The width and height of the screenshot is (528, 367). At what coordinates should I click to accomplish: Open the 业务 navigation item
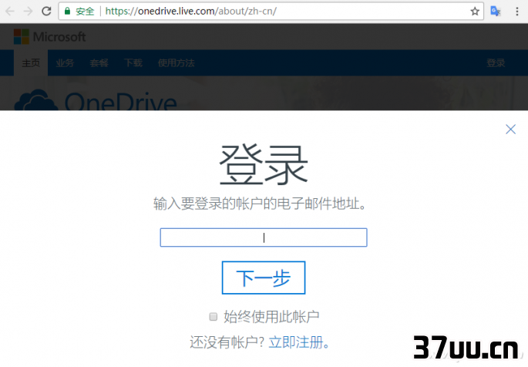pyautogui.click(x=65, y=63)
